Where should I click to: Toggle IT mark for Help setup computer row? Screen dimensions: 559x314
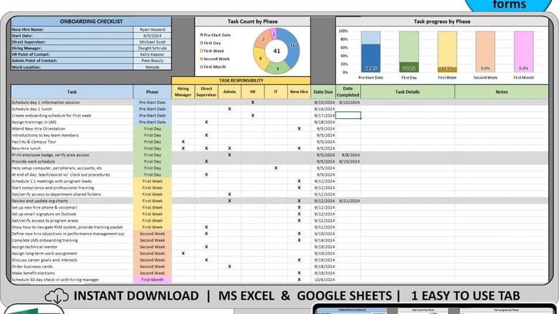(x=276, y=168)
